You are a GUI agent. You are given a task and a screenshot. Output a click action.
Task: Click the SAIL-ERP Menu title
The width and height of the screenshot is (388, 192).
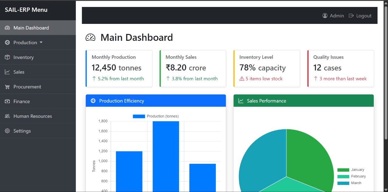click(x=26, y=10)
